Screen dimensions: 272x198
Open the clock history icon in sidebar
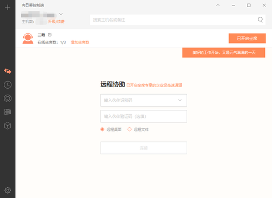coord(8,85)
